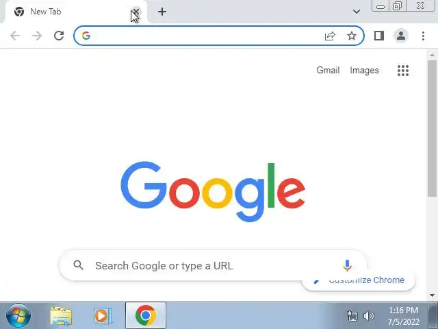Click the back navigation arrow
This screenshot has height=329, width=438.
click(15, 36)
